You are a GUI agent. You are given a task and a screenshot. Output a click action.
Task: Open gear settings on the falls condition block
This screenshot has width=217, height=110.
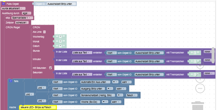(11, 81)
